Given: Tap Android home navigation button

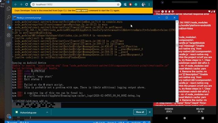Looking at the screenshot, I should pyautogui.click(x=185, y=118).
